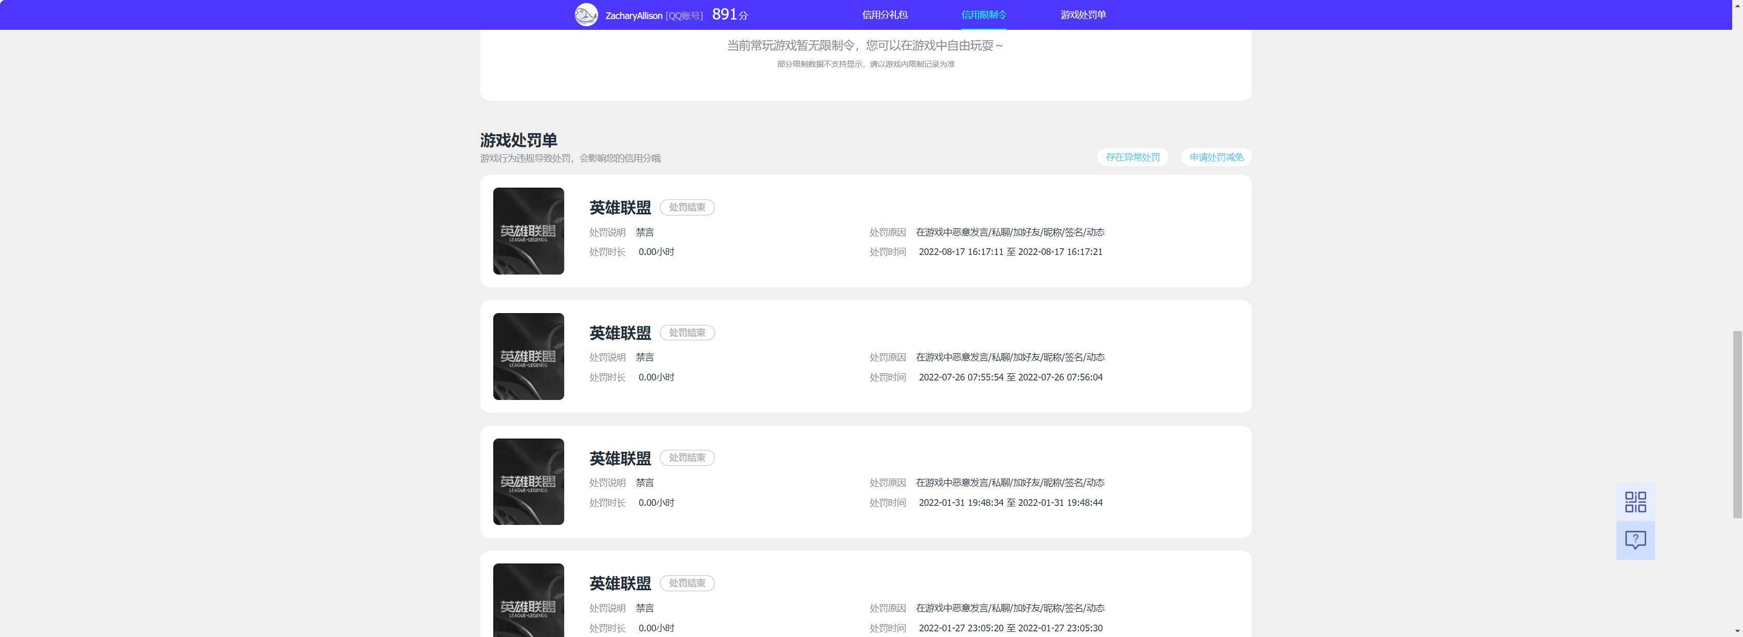The height and width of the screenshot is (637, 1743).
Task: Click the 禁言 penalty type in the 2022-07-26 record
Action: coord(645,357)
